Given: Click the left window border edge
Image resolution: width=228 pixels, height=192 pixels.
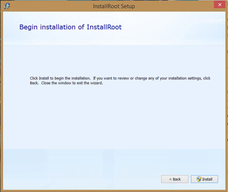Looking at the screenshot, I should tap(1, 97).
